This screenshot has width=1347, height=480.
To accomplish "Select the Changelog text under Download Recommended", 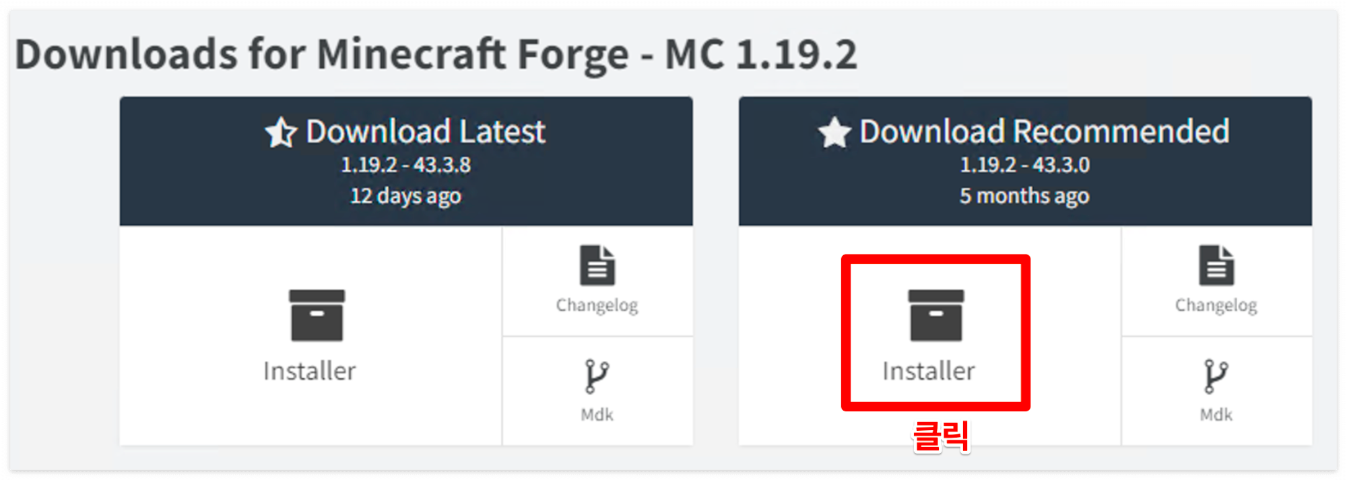I will tap(1216, 306).
